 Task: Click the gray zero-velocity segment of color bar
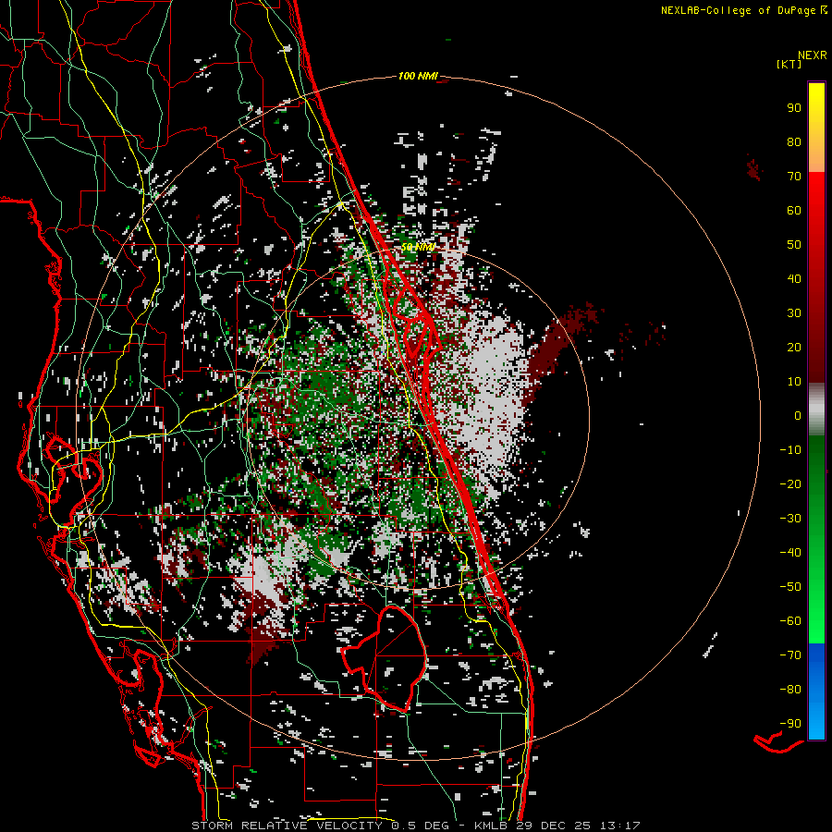click(816, 410)
